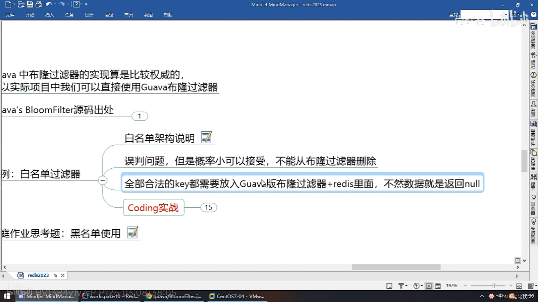Switch to the redis2023 document tab

click(x=38, y=275)
